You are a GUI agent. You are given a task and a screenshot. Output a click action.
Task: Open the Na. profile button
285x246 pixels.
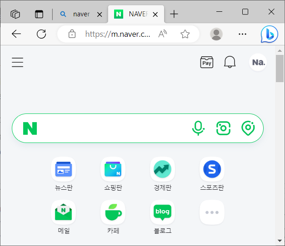point(258,62)
